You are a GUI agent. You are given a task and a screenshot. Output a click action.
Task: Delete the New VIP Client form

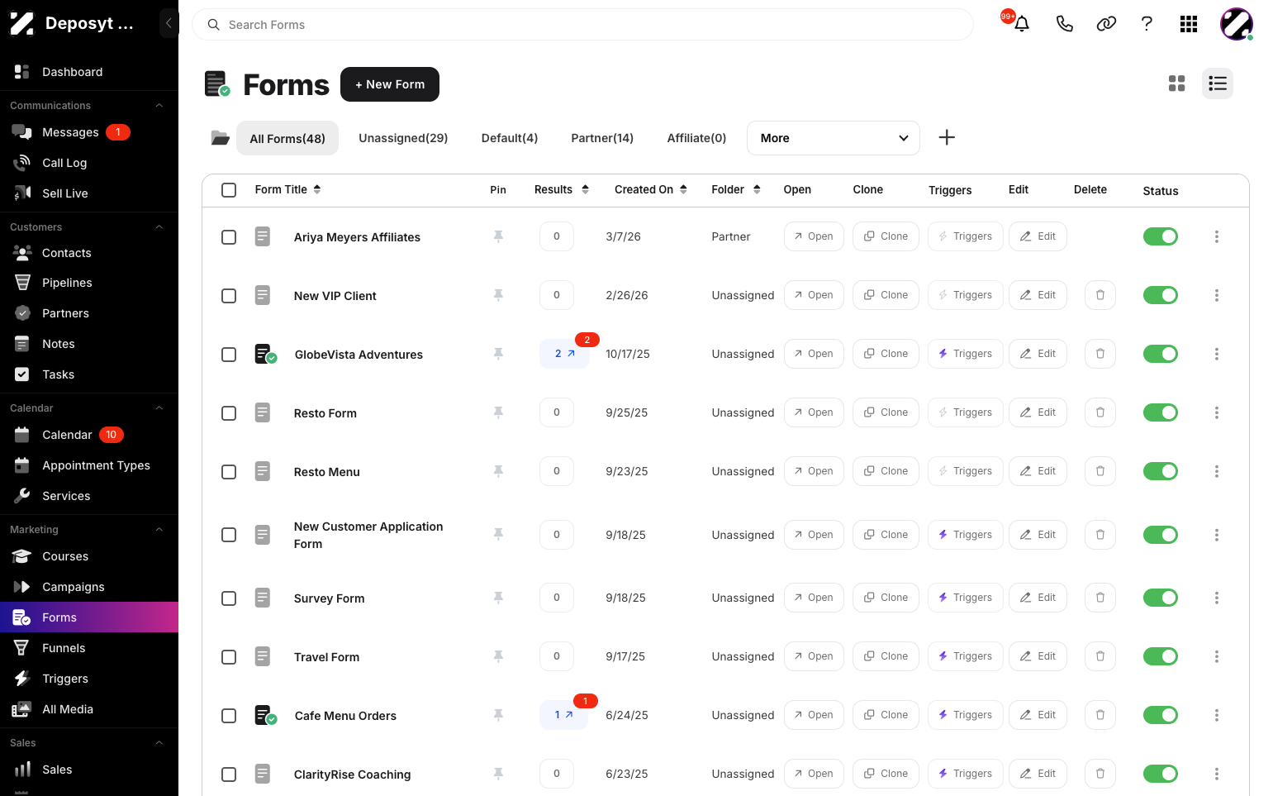pyautogui.click(x=1100, y=295)
